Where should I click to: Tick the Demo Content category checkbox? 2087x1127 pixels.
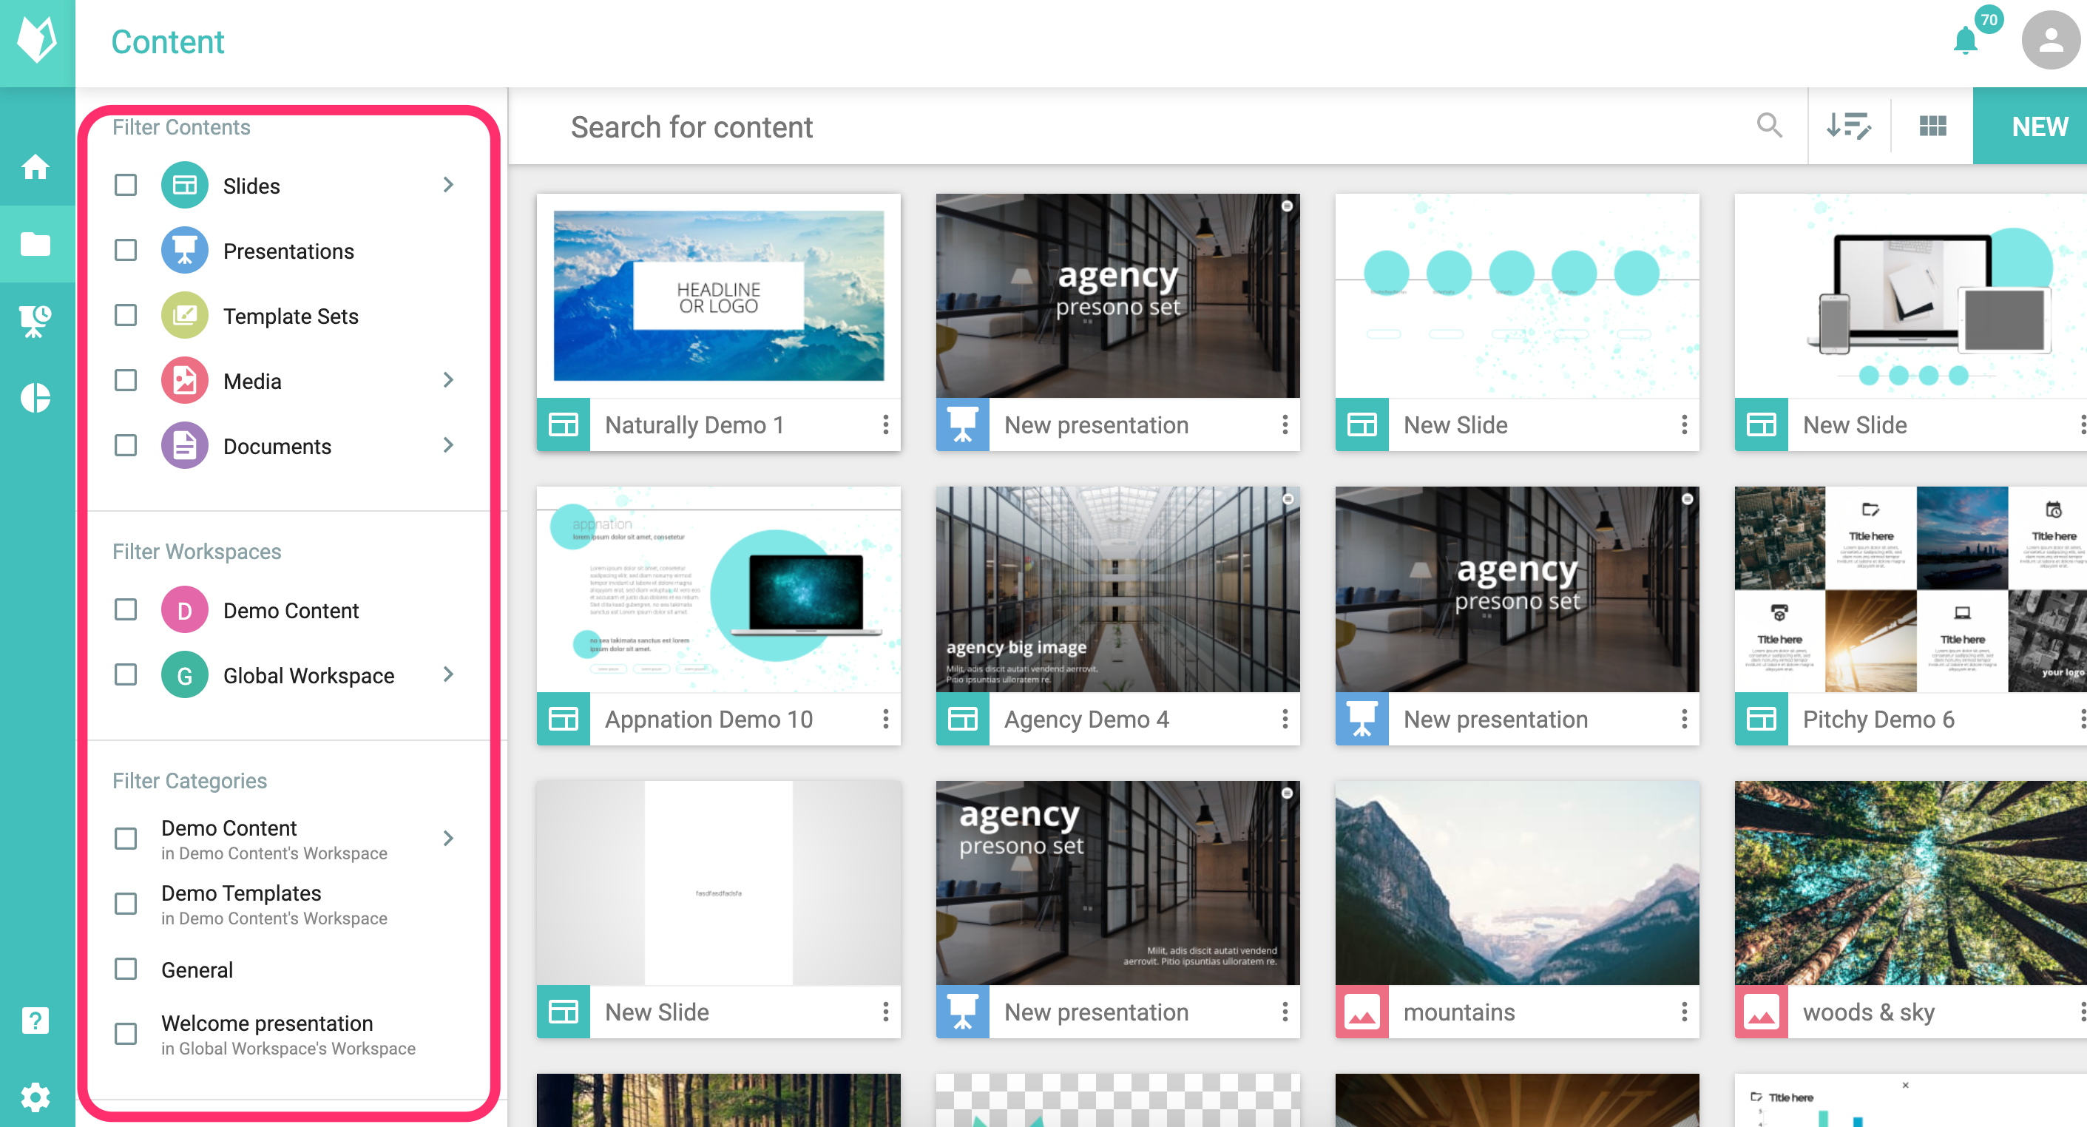coord(126,839)
